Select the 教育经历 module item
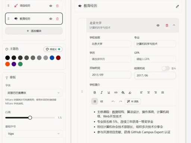 pyautogui.click(x=34, y=19)
